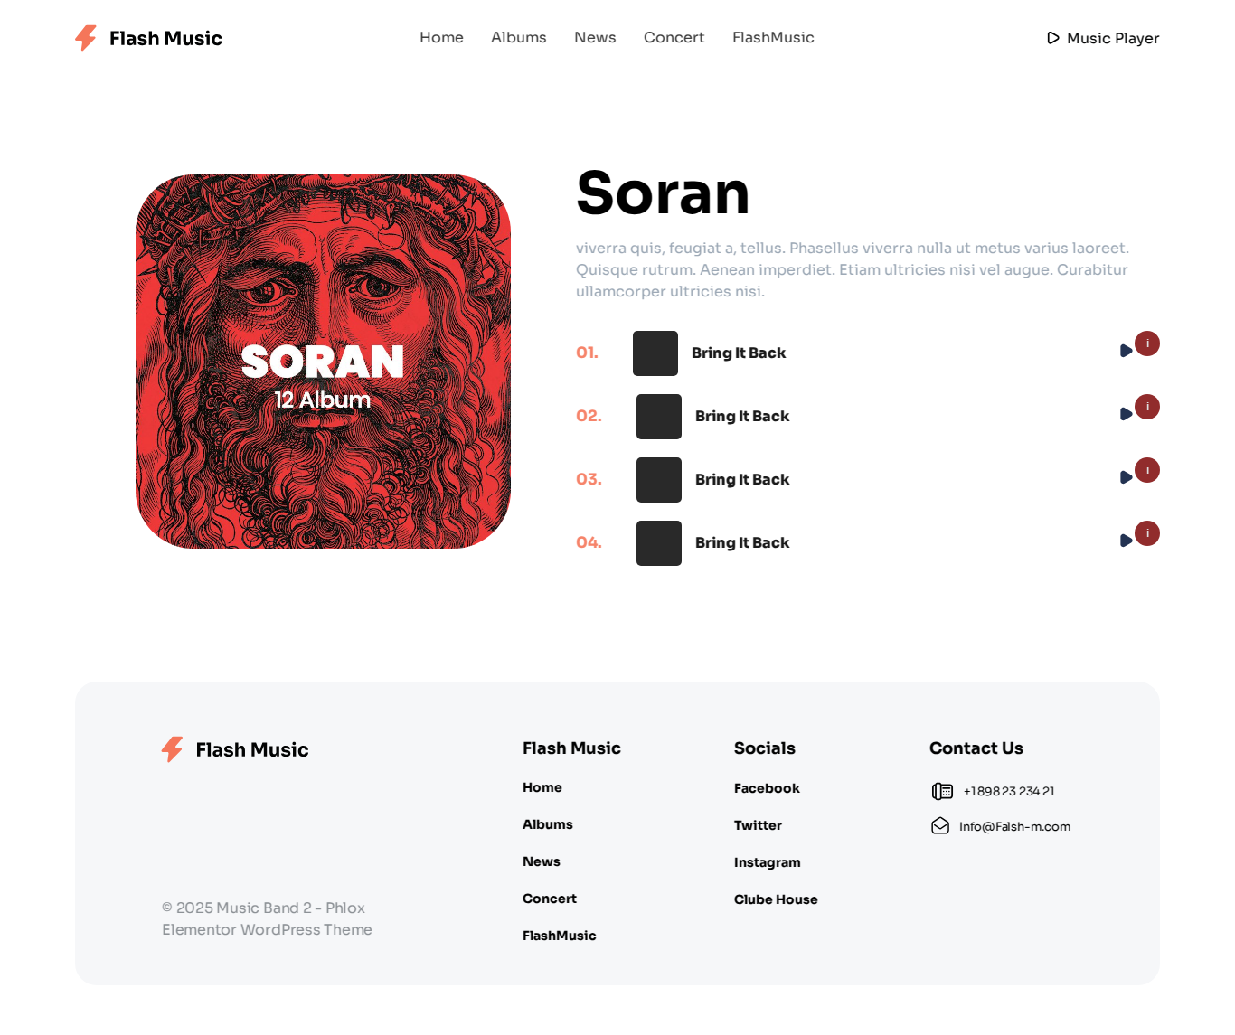1235x1035 pixels.
Task: Click the Soran album cover image
Action: click(323, 362)
